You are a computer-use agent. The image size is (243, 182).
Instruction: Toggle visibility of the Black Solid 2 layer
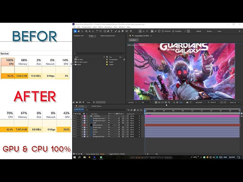pos(74,125)
